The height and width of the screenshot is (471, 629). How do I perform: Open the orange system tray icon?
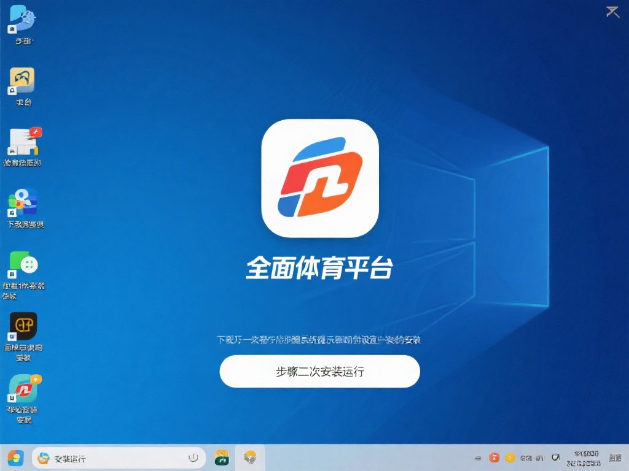pos(494,458)
